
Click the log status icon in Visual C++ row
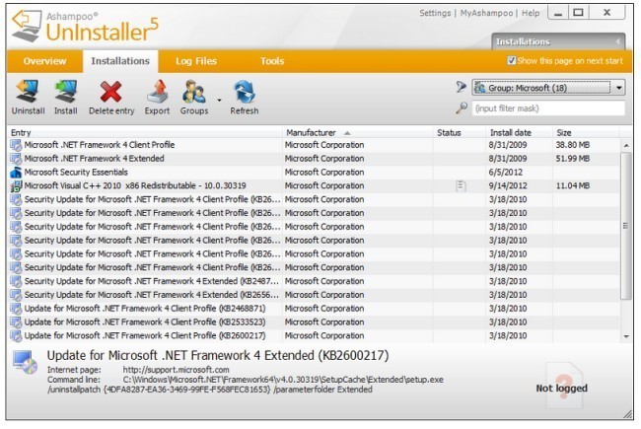461,186
